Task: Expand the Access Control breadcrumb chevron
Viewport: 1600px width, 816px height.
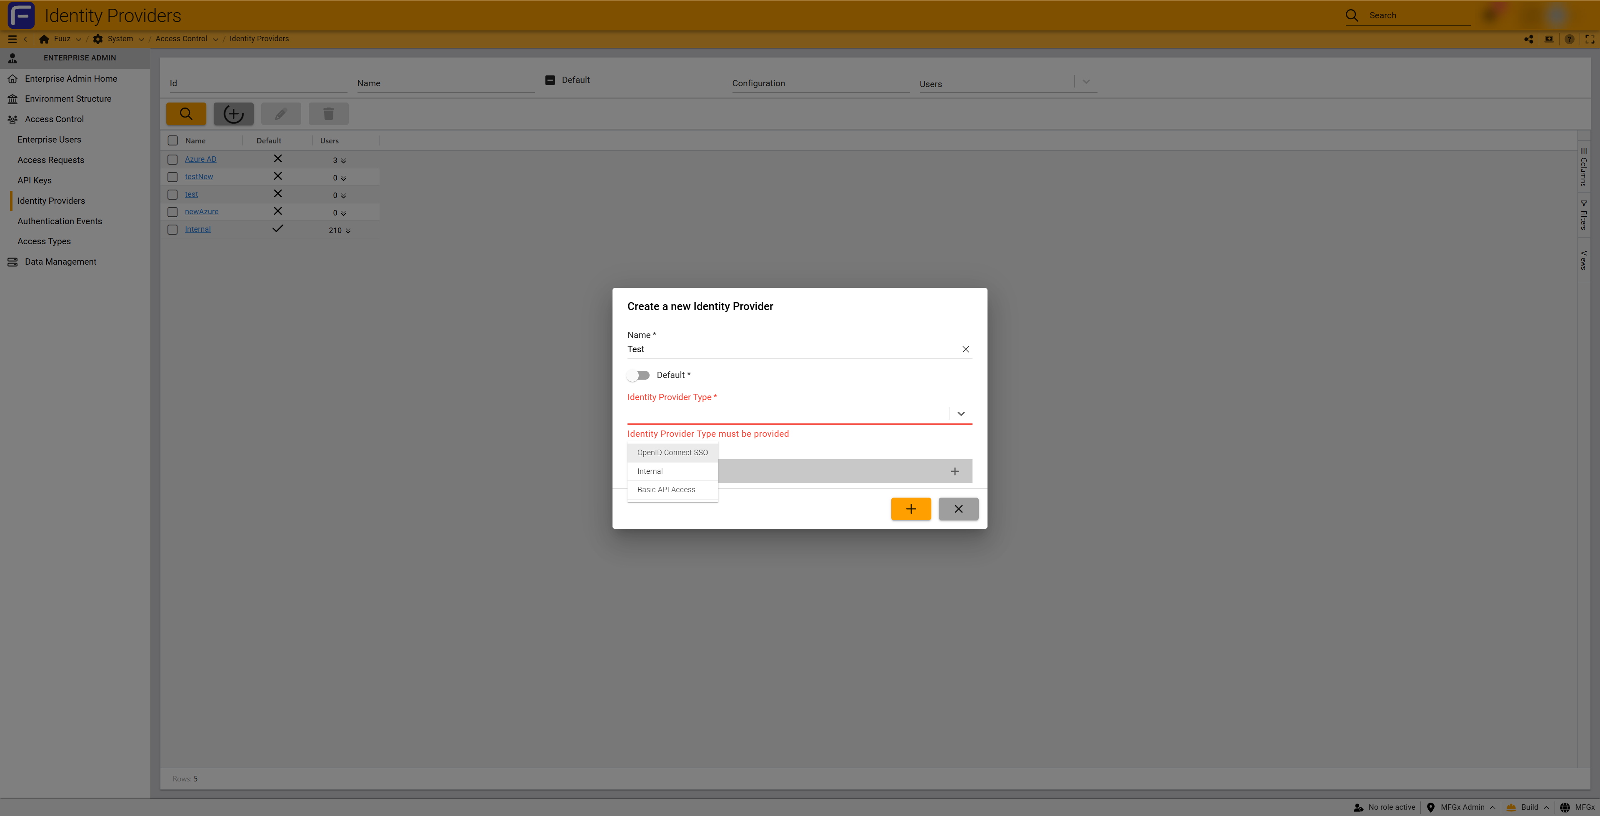Action: click(215, 39)
